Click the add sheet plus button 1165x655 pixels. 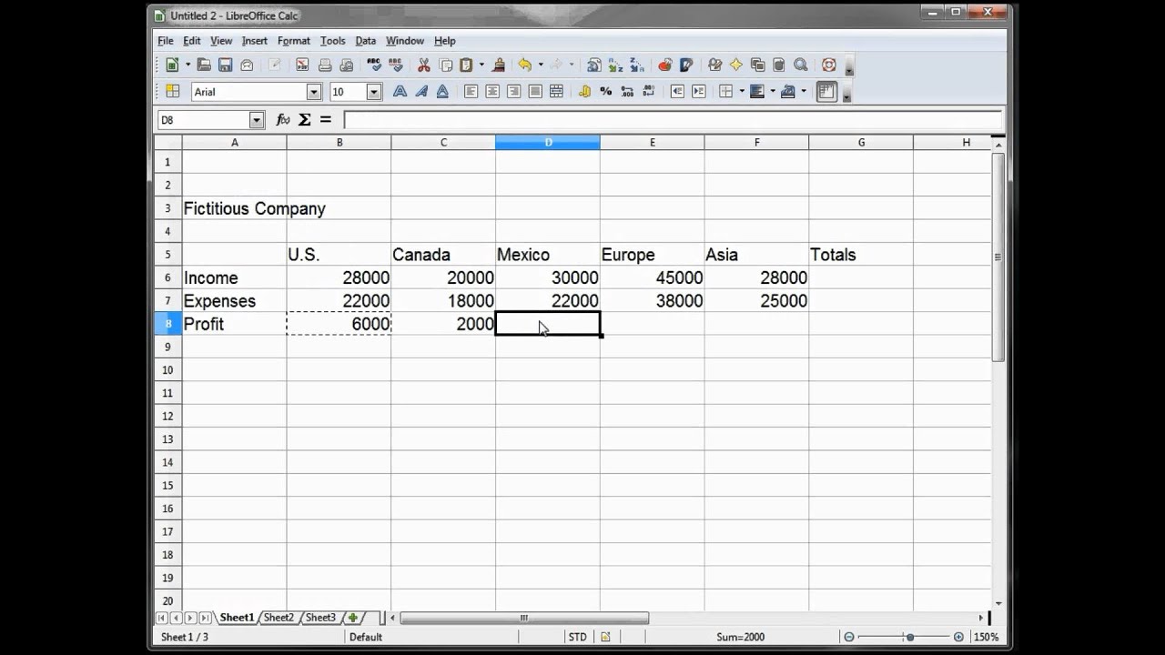[x=353, y=618]
